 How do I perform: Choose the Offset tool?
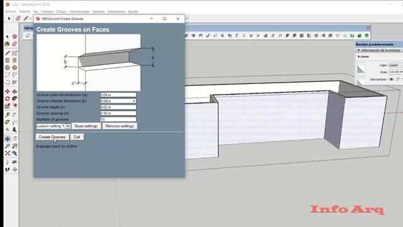(14, 106)
